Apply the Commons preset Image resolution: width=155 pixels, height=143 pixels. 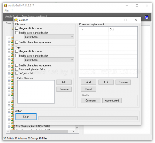coord(91,100)
